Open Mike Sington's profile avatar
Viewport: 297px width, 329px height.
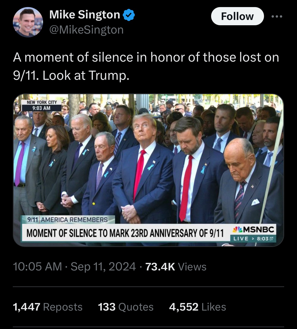[28, 22]
